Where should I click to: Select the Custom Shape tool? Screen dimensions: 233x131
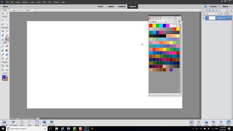tap(7, 55)
